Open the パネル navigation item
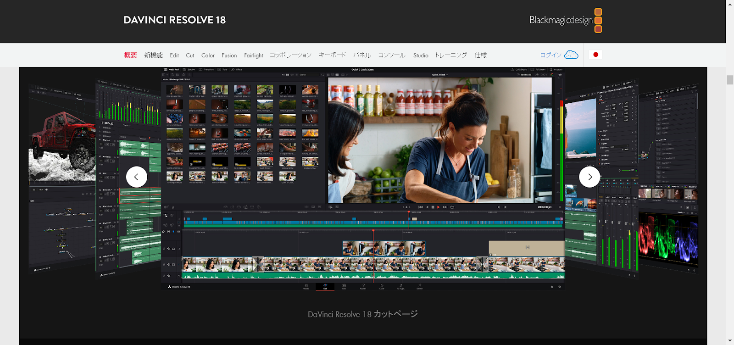Screen dimensions: 734x345 click(362, 55)
